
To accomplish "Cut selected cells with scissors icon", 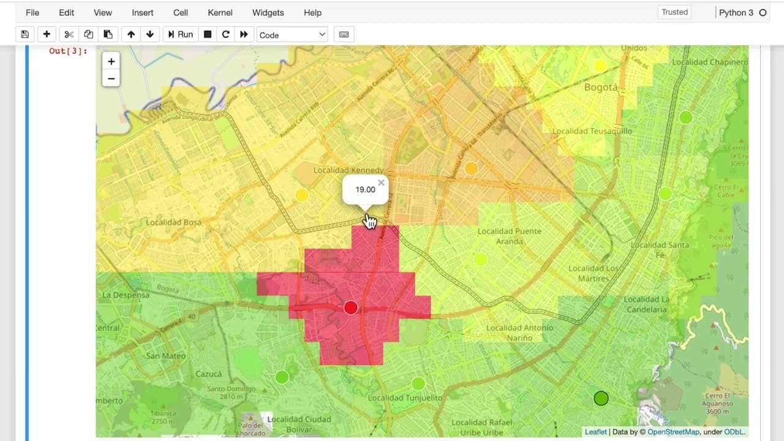I will pos(69,34).
